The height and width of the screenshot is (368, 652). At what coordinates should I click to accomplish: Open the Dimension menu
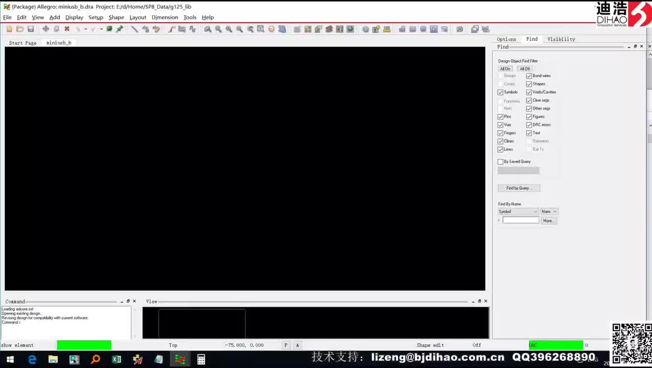[165, 17]
